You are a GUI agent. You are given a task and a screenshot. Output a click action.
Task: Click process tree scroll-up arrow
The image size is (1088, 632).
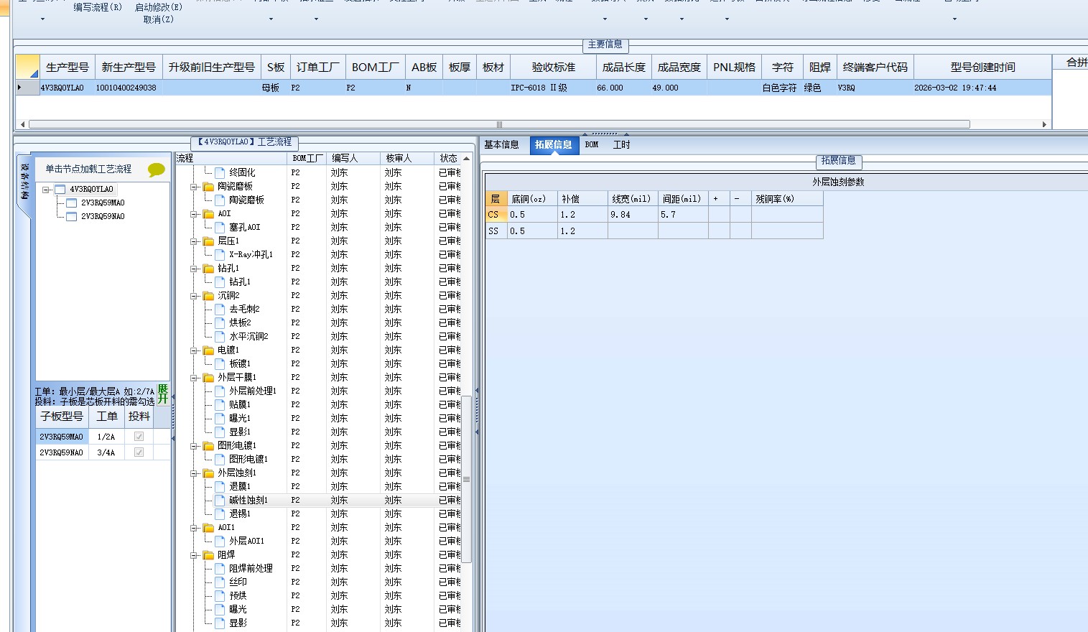click(x=466, y=159)
